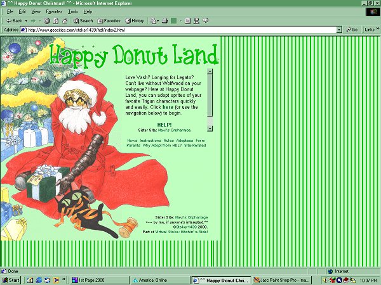Click the Back button in the toolbar

tap(14, 21)
